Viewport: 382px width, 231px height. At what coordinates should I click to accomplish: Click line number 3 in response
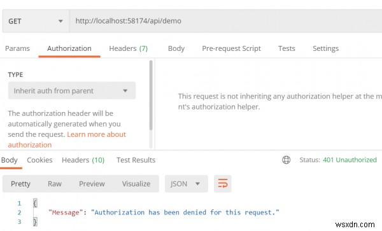[x=19, y=221]
